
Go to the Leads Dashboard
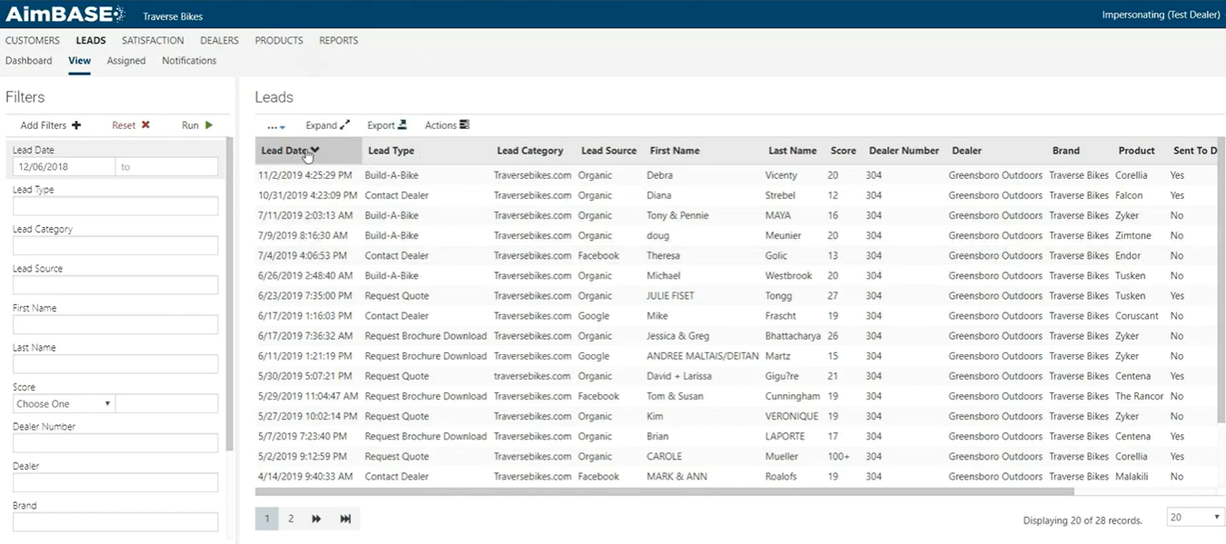[x=28, y=60]
